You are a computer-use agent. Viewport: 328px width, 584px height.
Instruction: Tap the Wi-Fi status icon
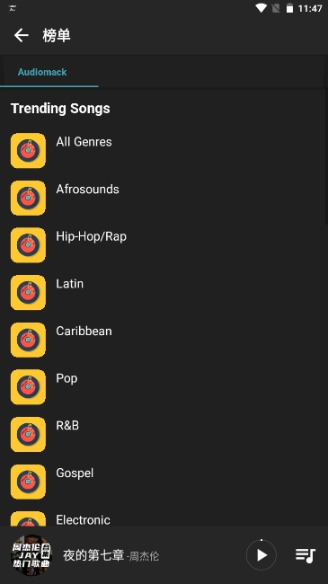tap(261, 8)
